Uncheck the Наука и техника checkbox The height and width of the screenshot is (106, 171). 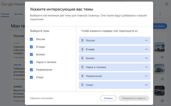pos(31,62)
